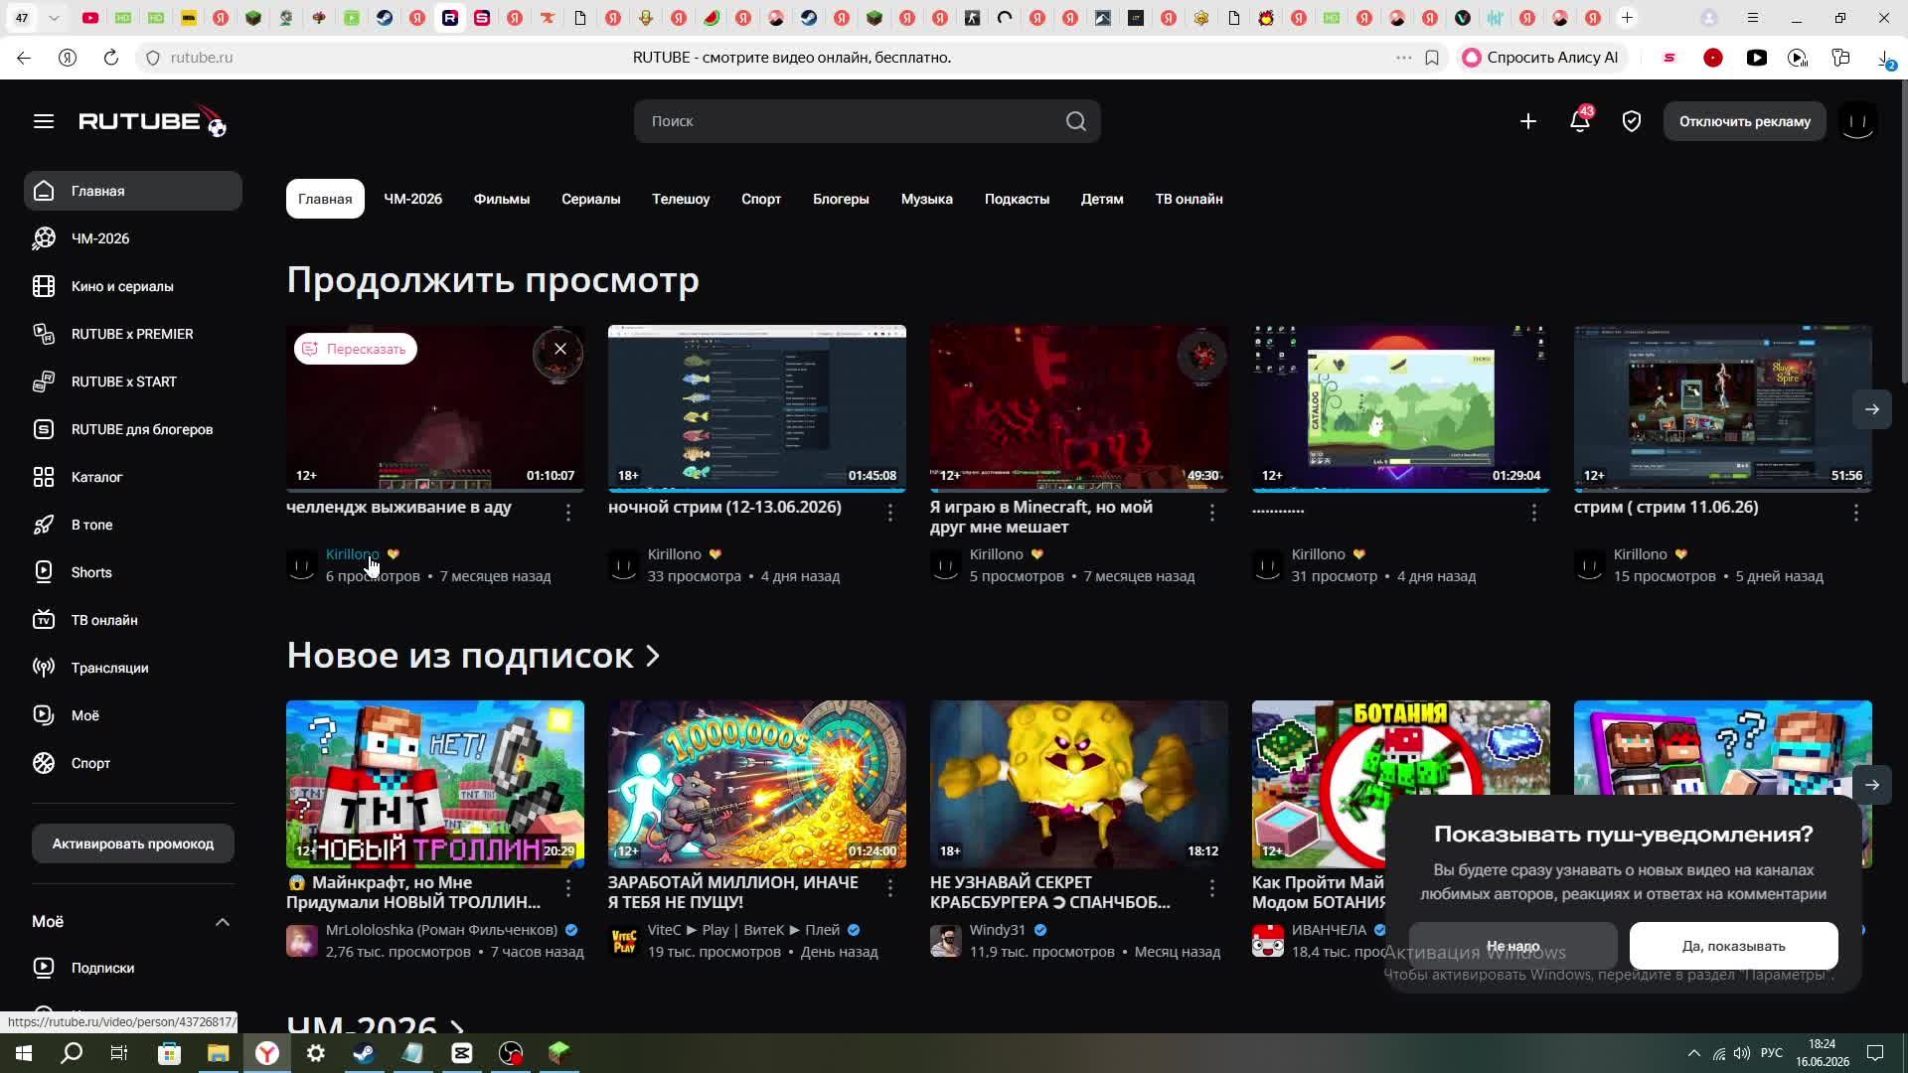Image resolution: width=1908 pixels, height=1073 pixels.
Task: Open the hamburger menu next to RUTUBE logo
Action: (44, 121)
